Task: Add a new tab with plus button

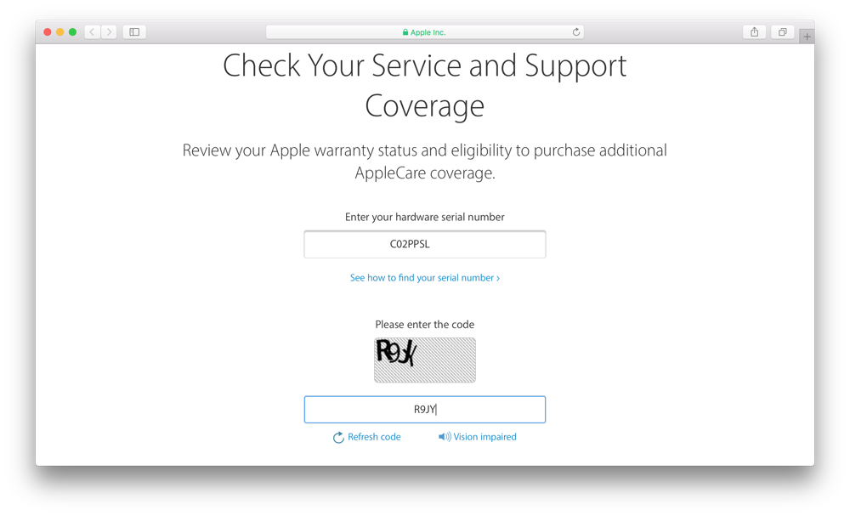Action: [807, 37]
